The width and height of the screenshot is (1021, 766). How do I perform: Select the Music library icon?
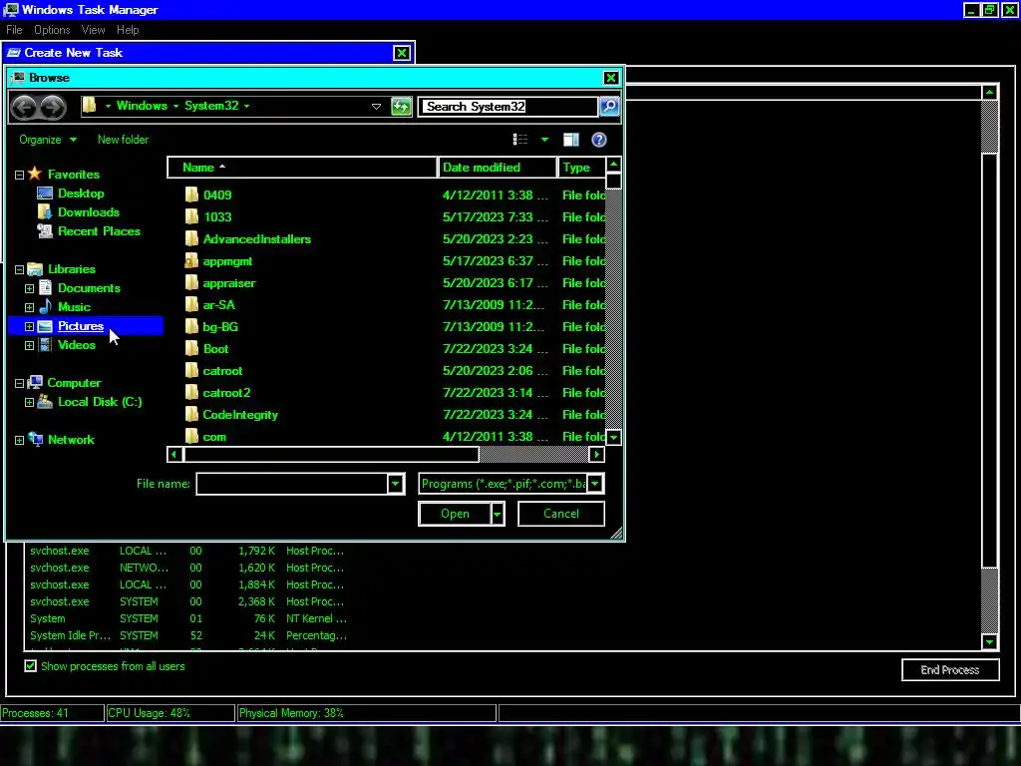45,307
